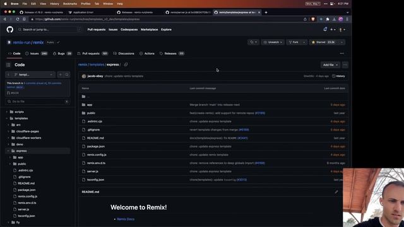
Task: Search this repository's files icon button
Action: pos(67,74)
